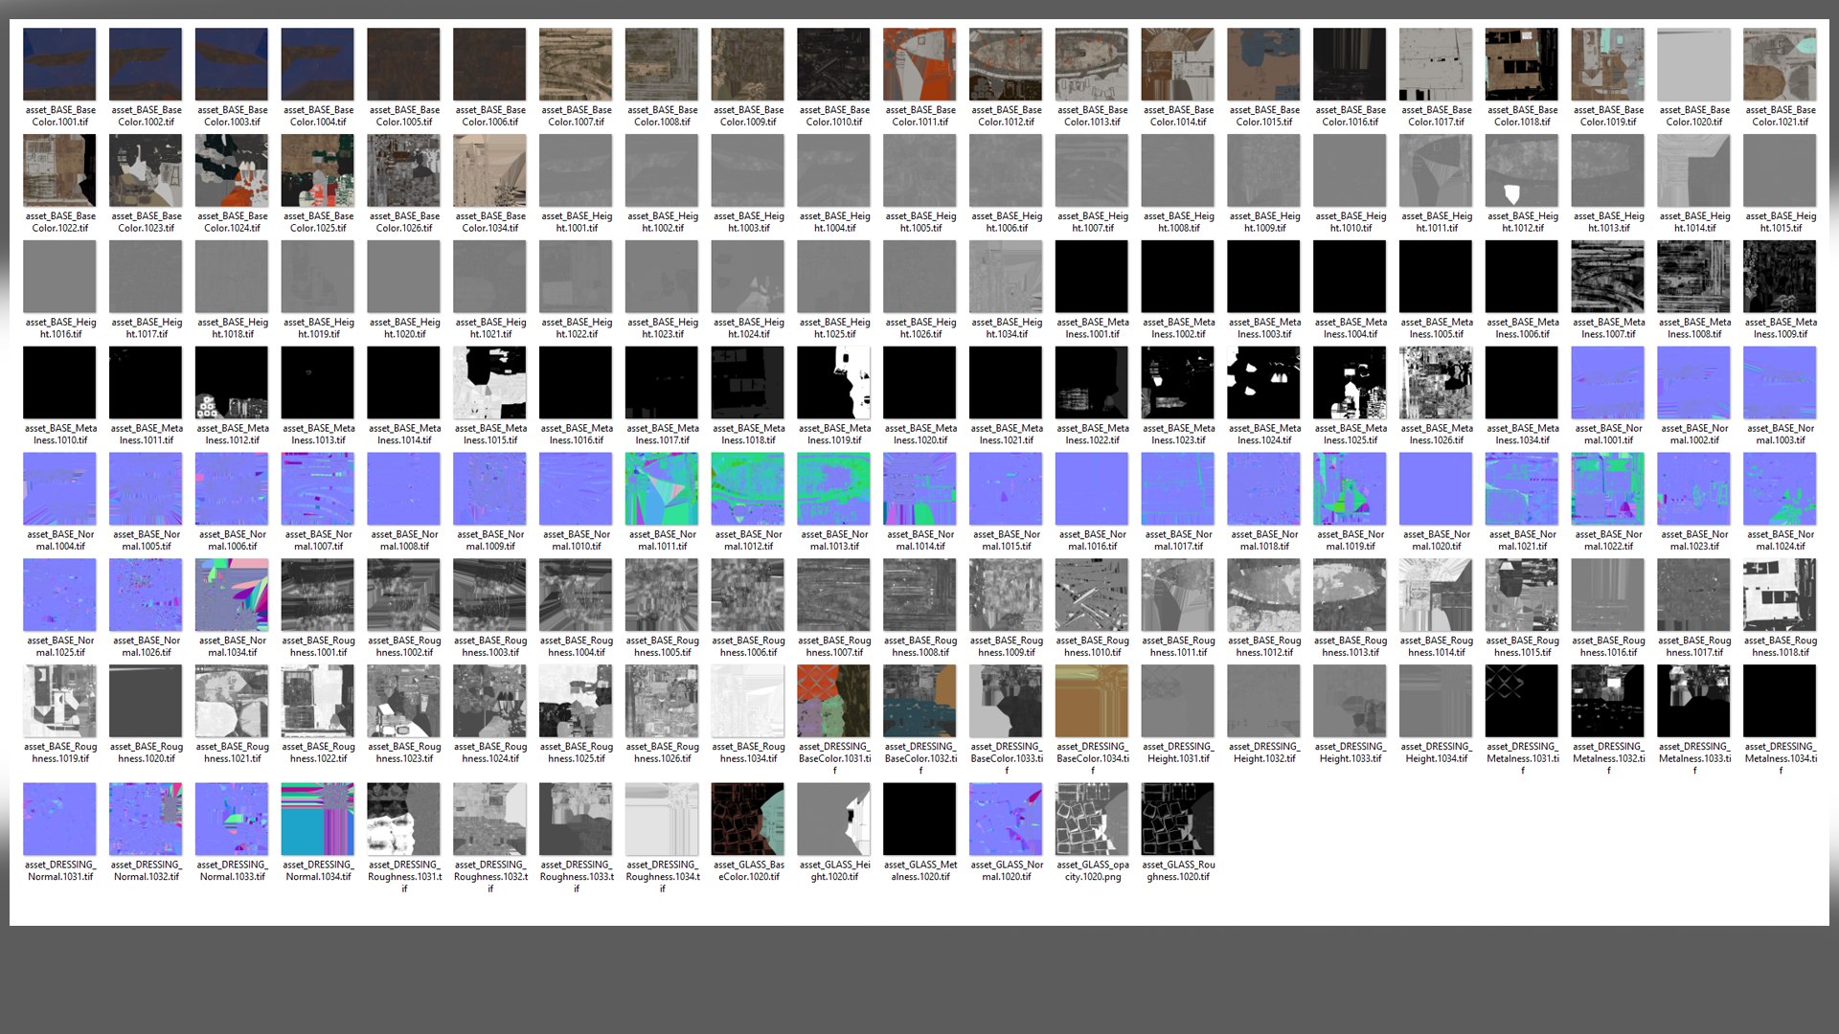
Task: Open the asset_DRESSING_Normal.1034.tif thumbnail
Action: [x=318, y=820]
